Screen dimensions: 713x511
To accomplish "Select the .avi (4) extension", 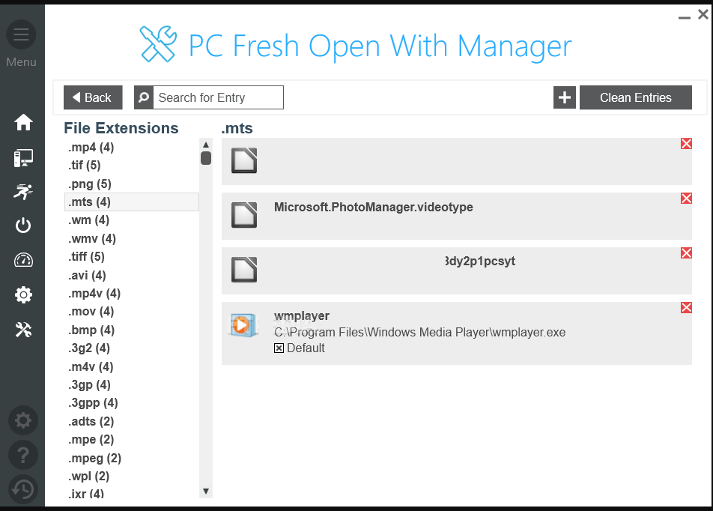I will pos(87,275).
